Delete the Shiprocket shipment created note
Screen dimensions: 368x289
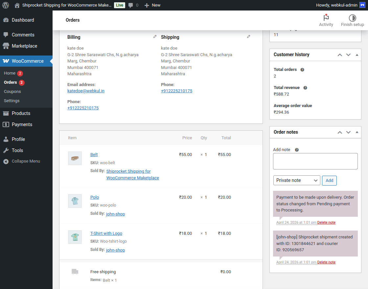click(326, 262)
